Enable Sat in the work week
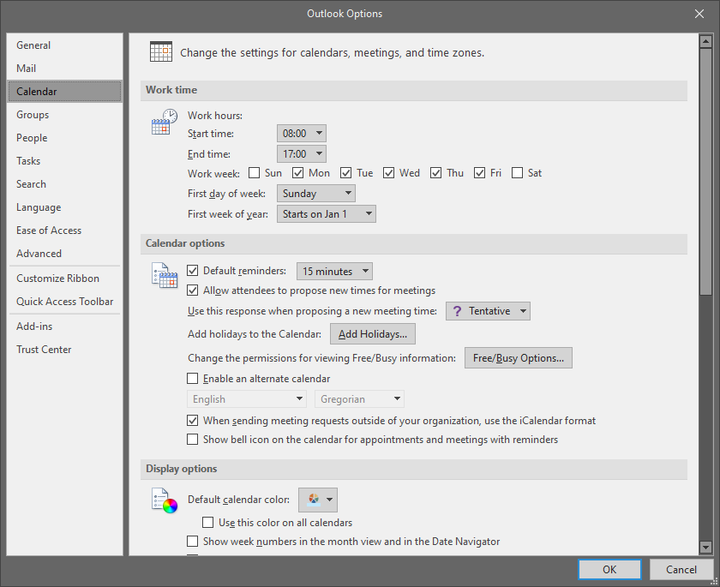The width and height of the screenshot is (720, 587). pyautogui.click(x=517, y=172)
